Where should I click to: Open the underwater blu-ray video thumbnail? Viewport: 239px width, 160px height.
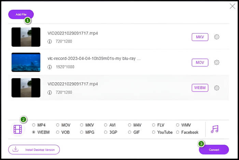coord(26,62)
